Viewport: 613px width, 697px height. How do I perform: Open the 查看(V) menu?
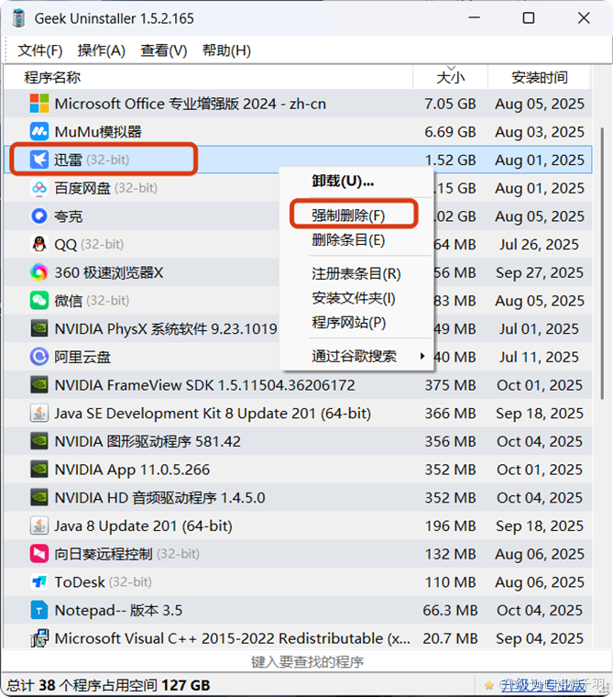(164, 50)
